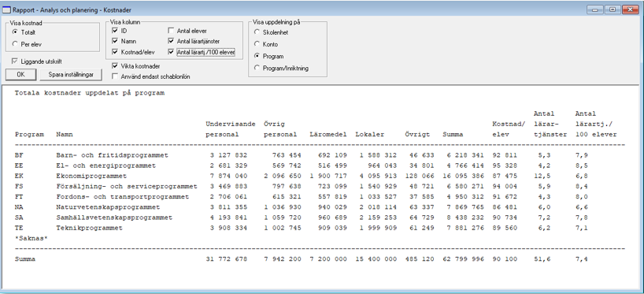Image resolution: width=644 pixels, height=294 pixels.
Task: Uncheck the Kostnad/elev column checkbox
Action: (115, 52)
